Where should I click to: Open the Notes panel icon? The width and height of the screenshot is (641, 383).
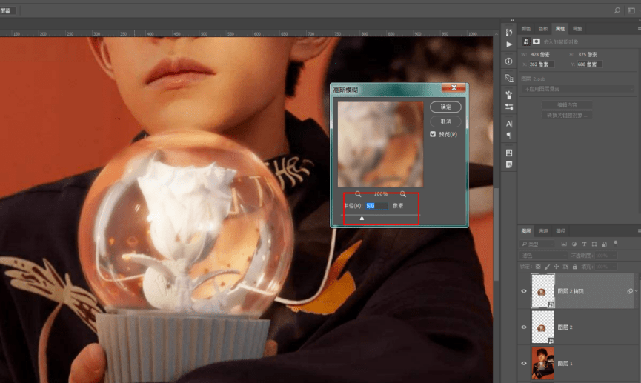pyautogui.click(x=509, y=164)
